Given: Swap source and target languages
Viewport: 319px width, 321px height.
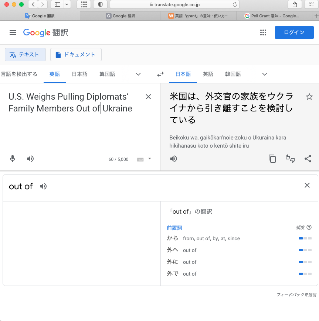Looking at the screenshot, I should pyautogui.click(x=160, y=74).
